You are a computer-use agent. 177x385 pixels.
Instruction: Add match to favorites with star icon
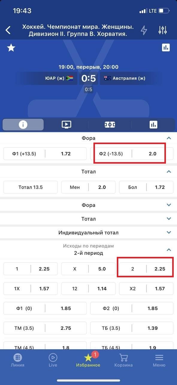pyautogui.click(x=11, y=48)
